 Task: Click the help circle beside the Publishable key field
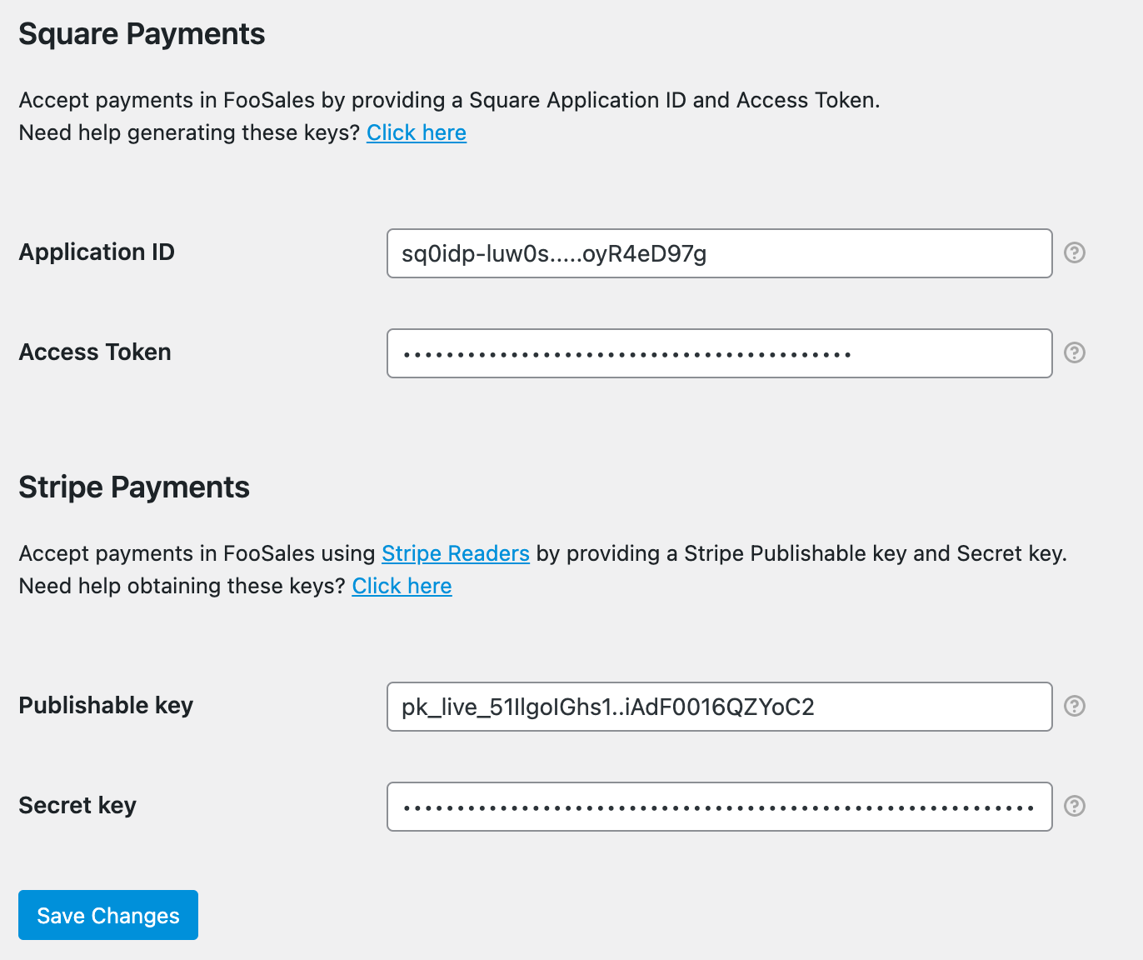[1075, 707]
